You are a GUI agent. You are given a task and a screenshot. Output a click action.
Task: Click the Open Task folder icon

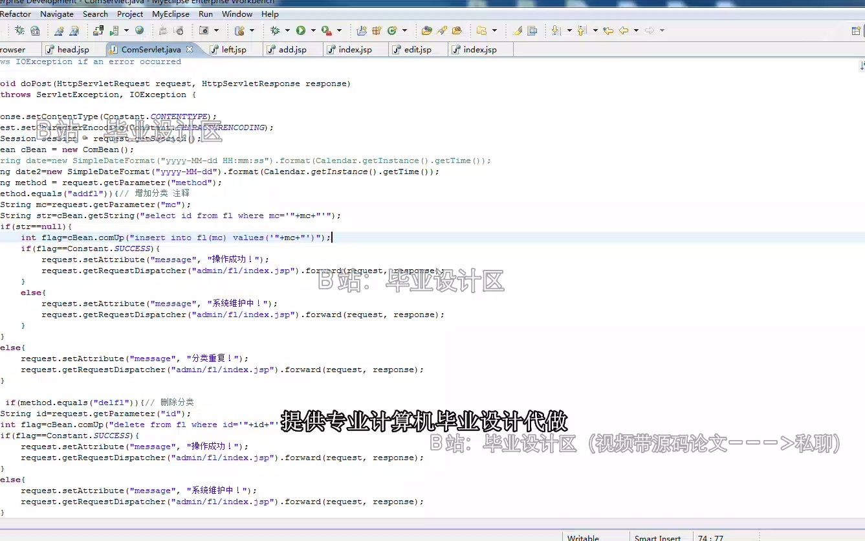click(x=457, y=30)
